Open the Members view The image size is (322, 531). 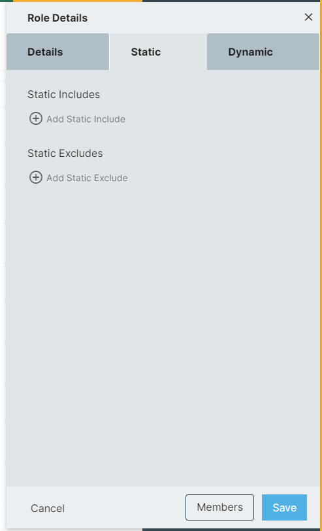pyautogui.click(x=219, y=507)
